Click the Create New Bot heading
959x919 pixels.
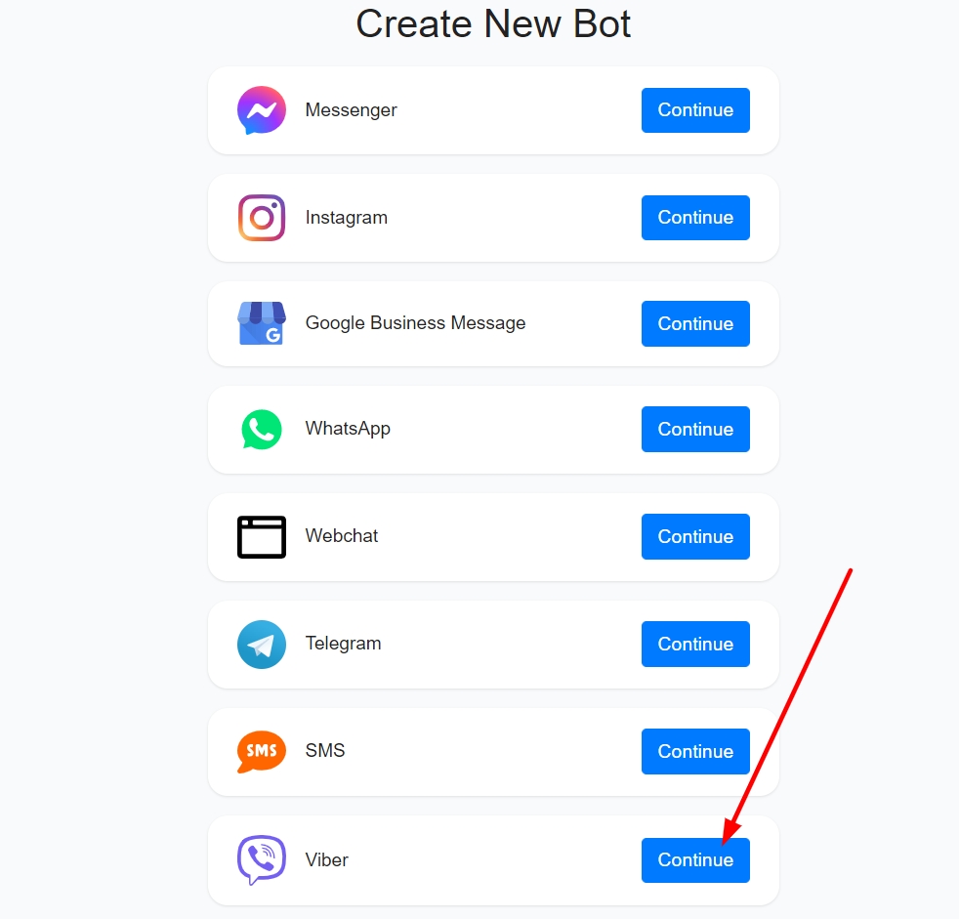point(493,23)
